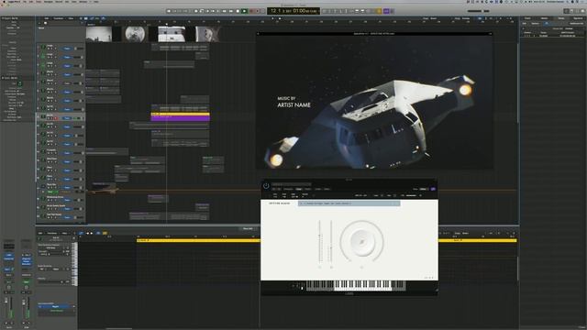Click the Stop button in the transport bar
The width and height of the screenshot is (587, 330).
tap(238, 11)
